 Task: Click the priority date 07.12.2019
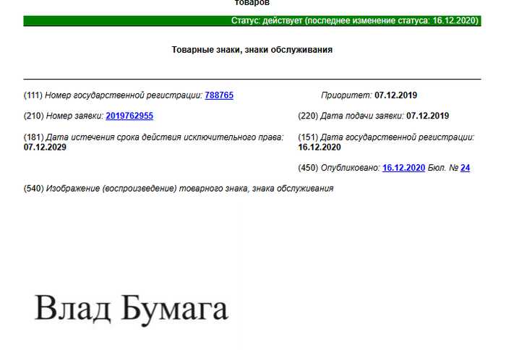[395, 95]
